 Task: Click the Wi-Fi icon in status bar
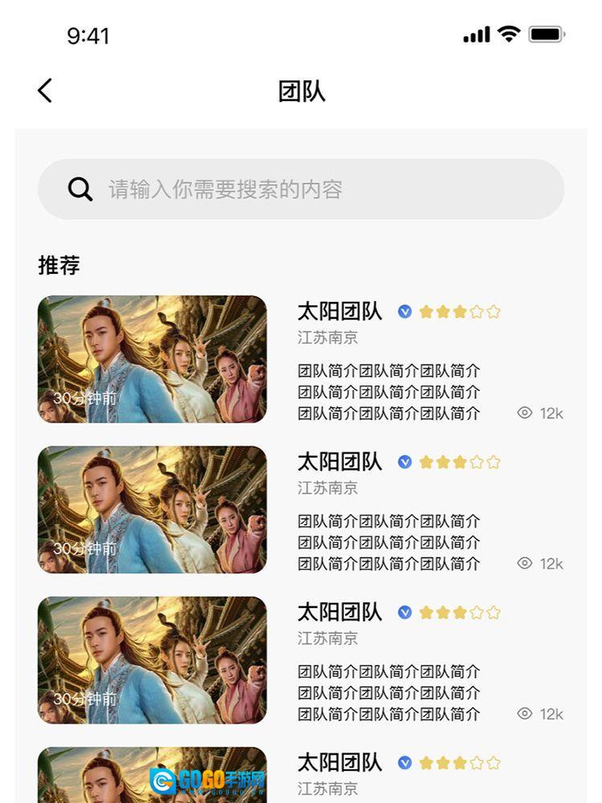(x=508, y=34)
